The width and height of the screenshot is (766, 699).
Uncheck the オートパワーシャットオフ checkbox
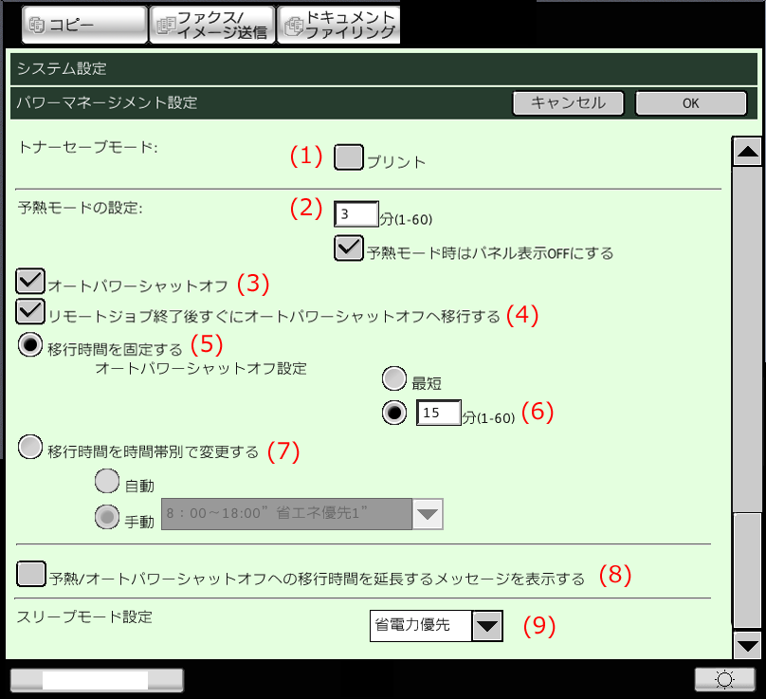pyautogui.click(x=31, y=281)
